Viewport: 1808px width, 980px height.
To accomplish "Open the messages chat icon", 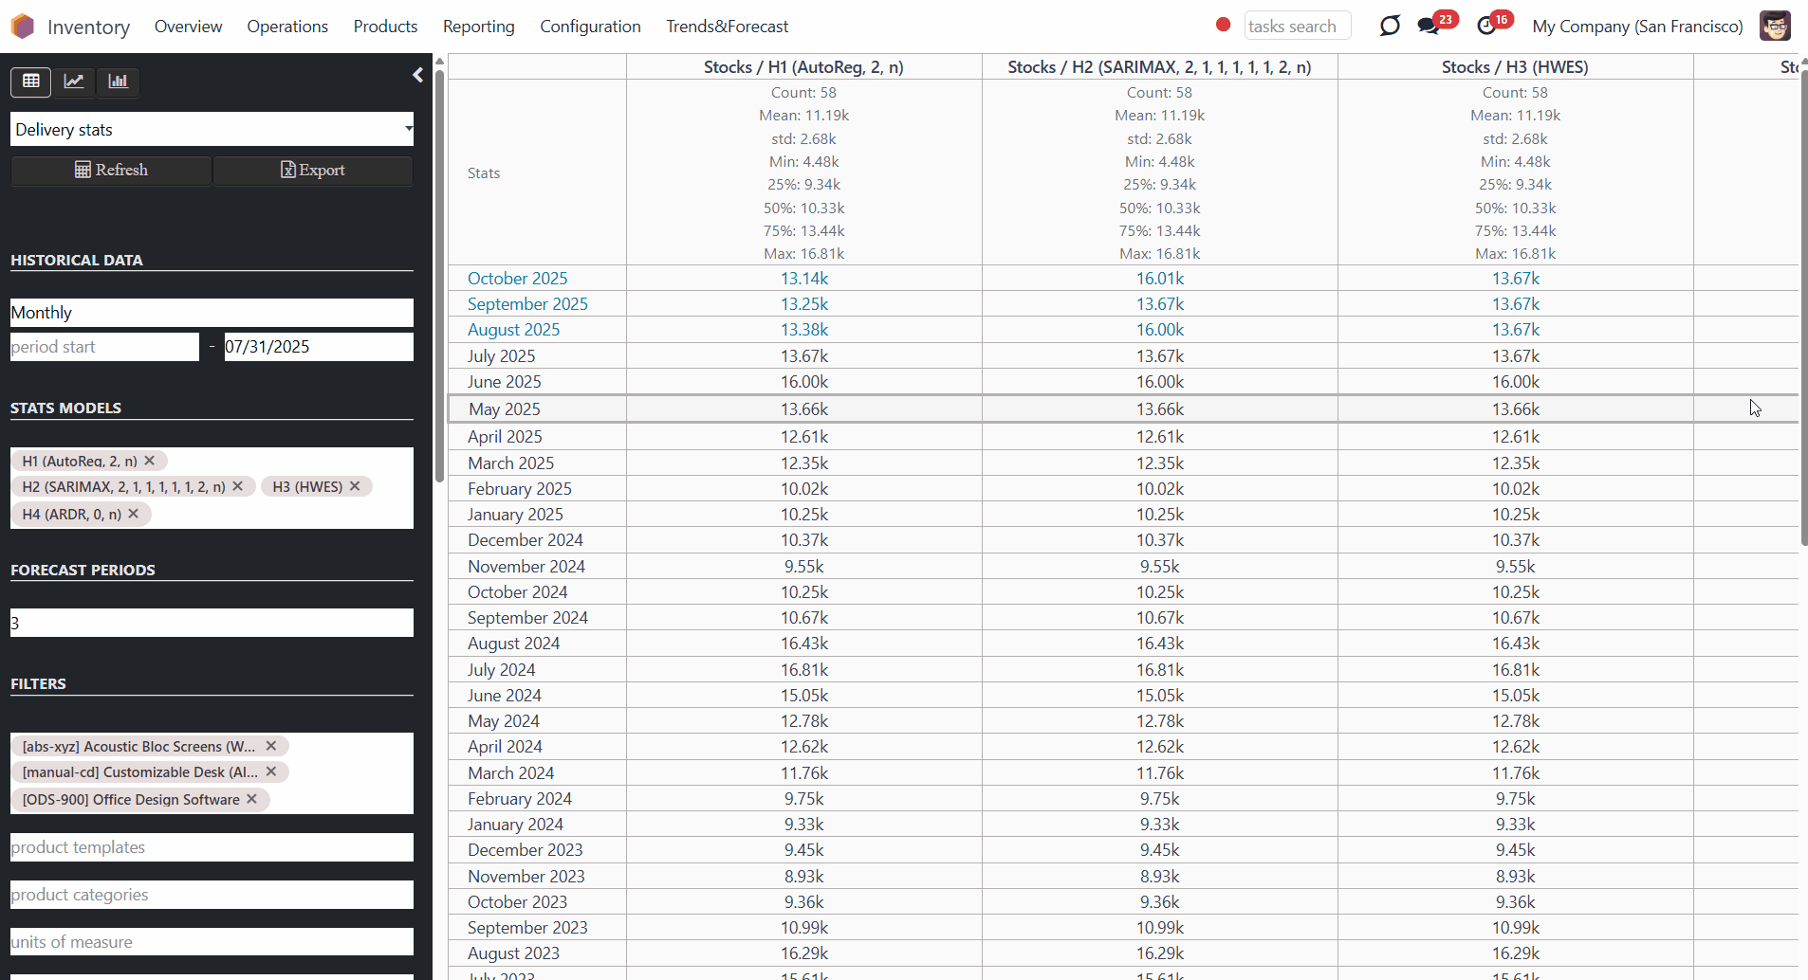I will (1430, 27).
